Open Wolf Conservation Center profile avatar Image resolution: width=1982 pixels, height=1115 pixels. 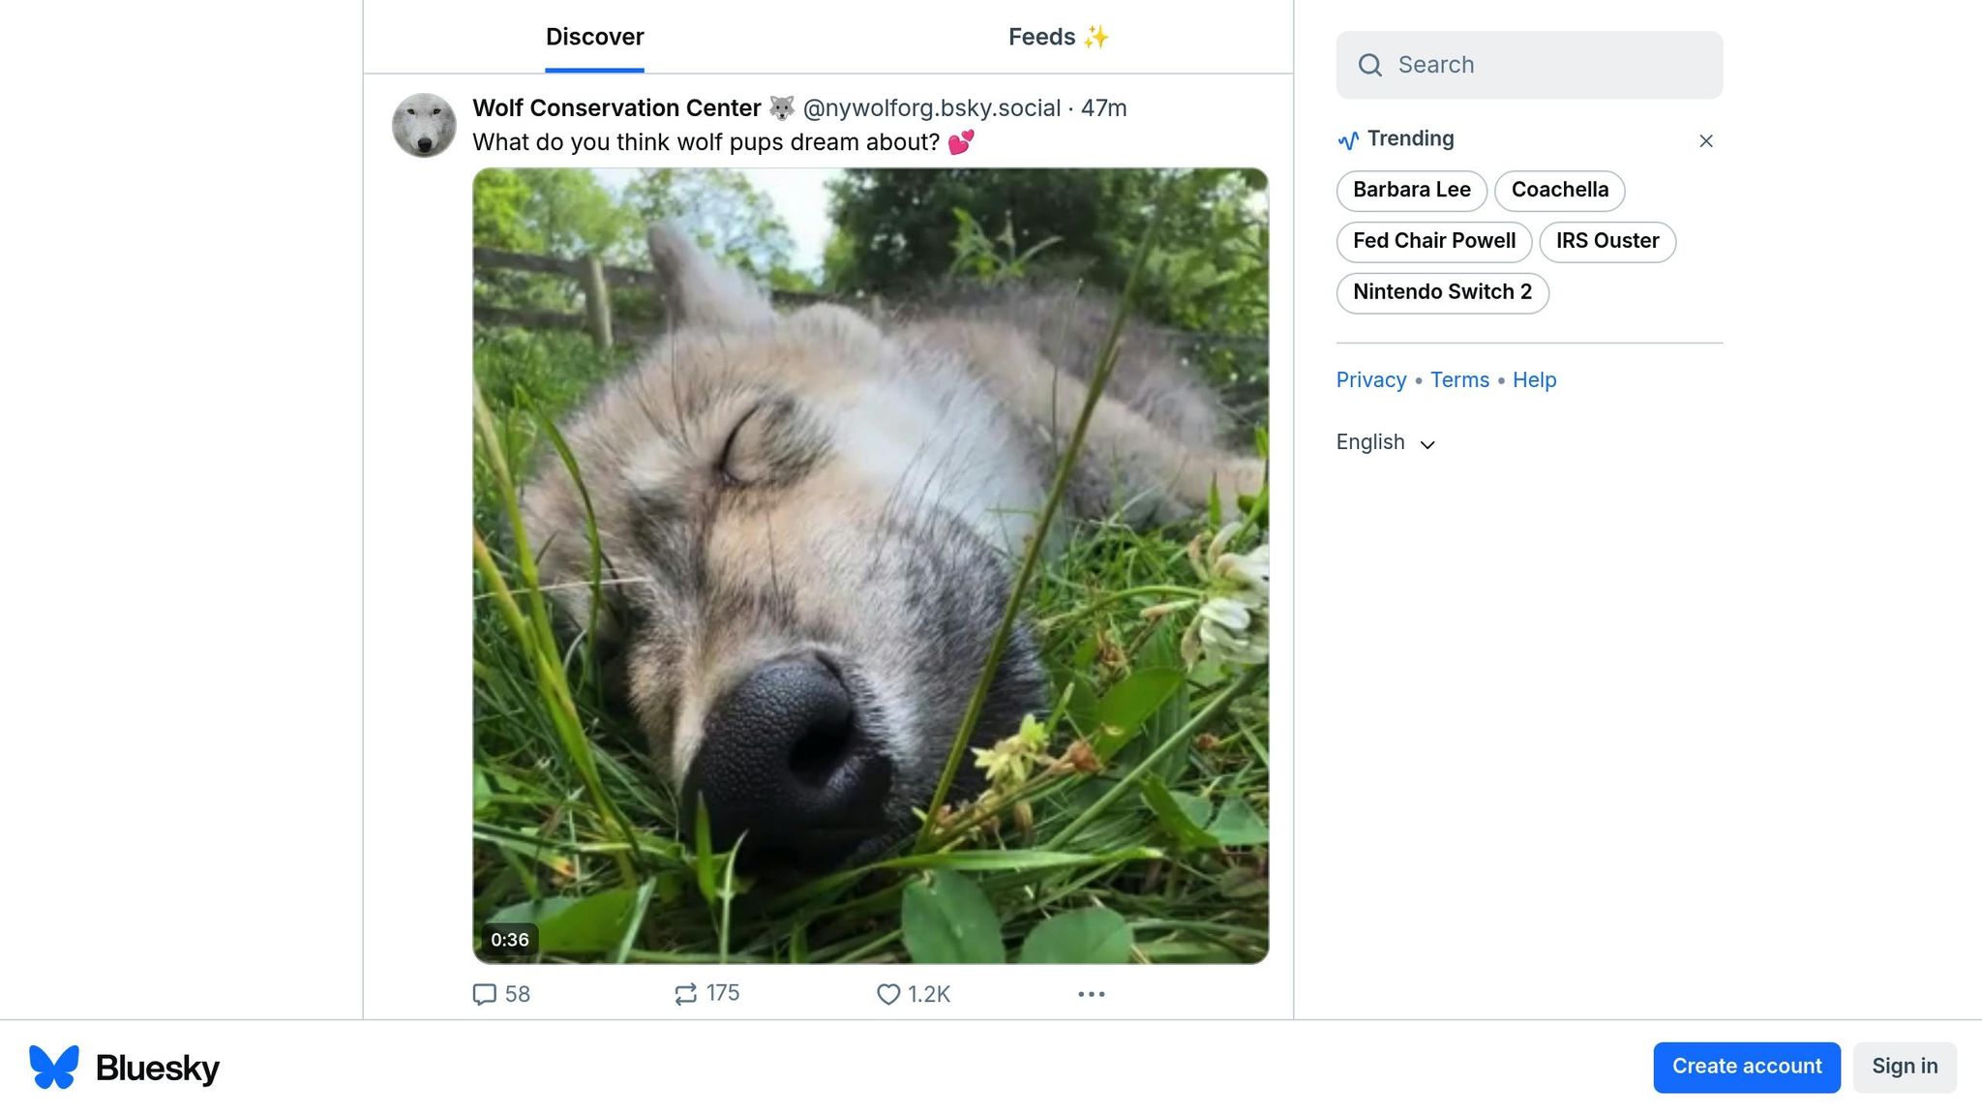click(x=424, y=126)
